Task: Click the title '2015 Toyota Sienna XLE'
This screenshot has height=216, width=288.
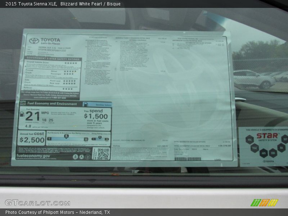Action: [x=31, y=4]
